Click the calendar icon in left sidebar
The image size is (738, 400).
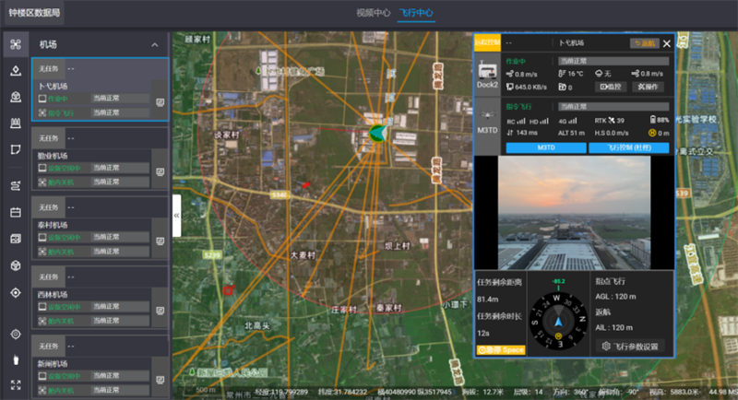(x=14, y=212)
